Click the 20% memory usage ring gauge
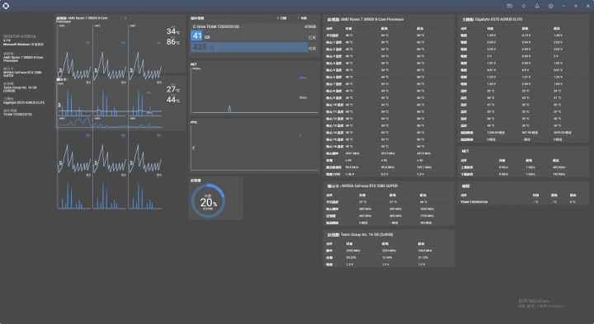 click(x=208, y=200)
